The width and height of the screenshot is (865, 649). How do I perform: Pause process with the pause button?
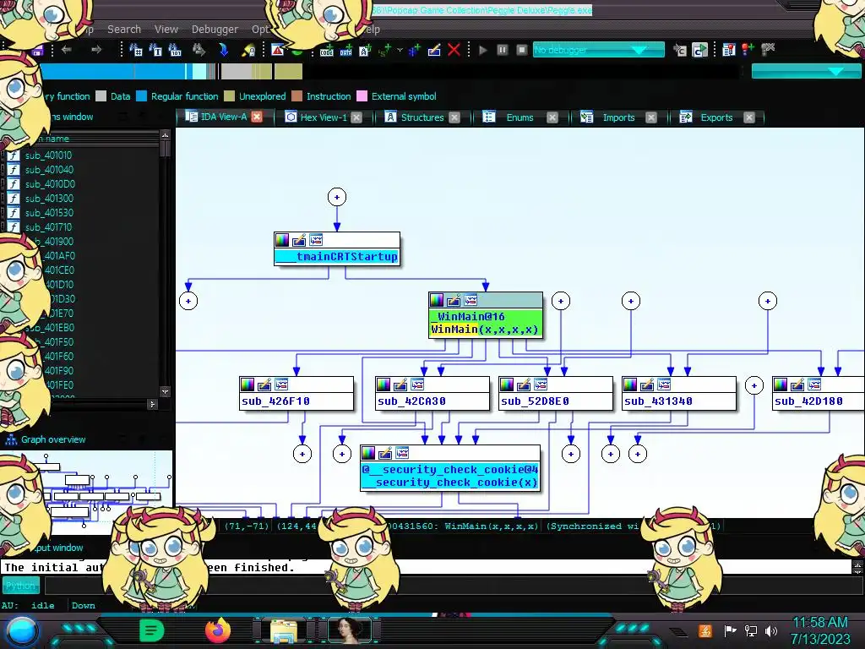[x=502, y=50]
